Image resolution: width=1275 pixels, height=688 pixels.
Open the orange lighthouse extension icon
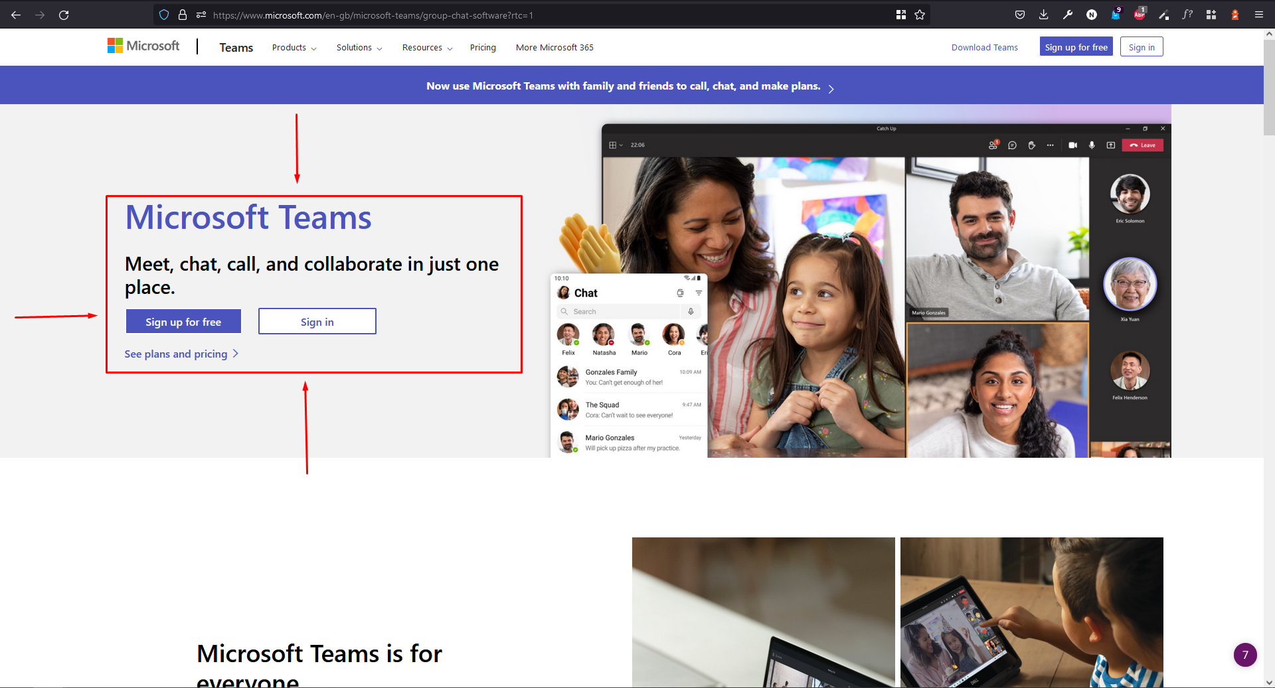click(x=1235, y=15)
